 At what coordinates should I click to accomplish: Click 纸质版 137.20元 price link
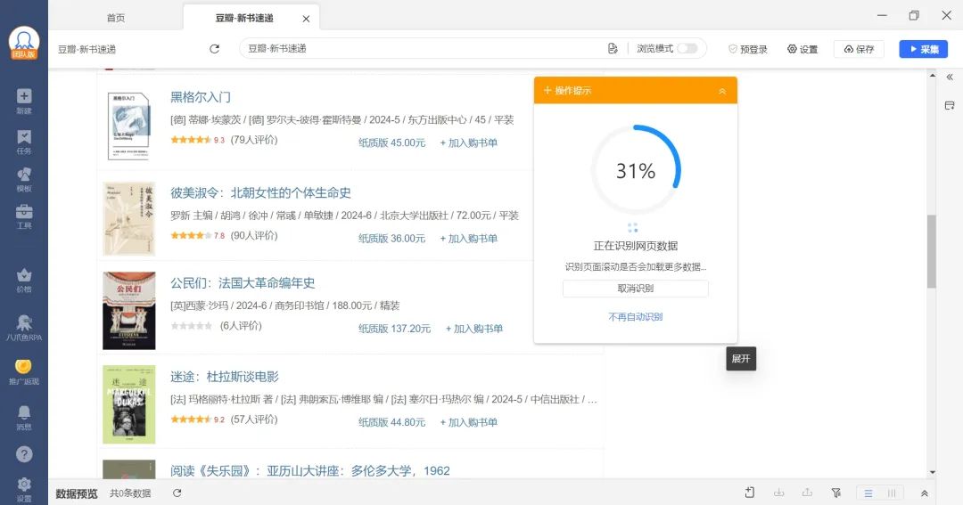pos(394,329)
